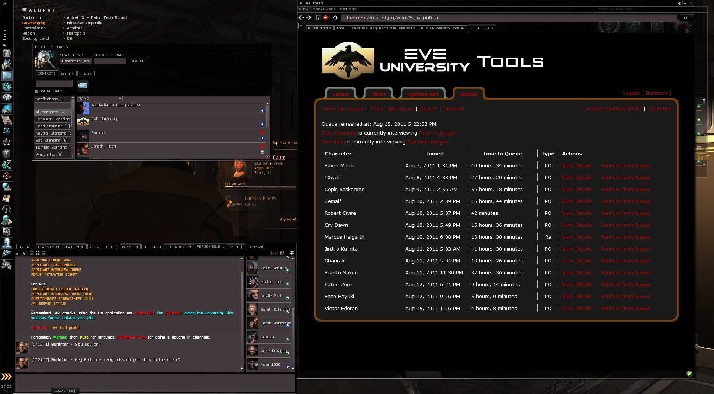Screen dimensions: 714x394
Task: Switch to the Local [96] chat tab
Action: [65, 391]
